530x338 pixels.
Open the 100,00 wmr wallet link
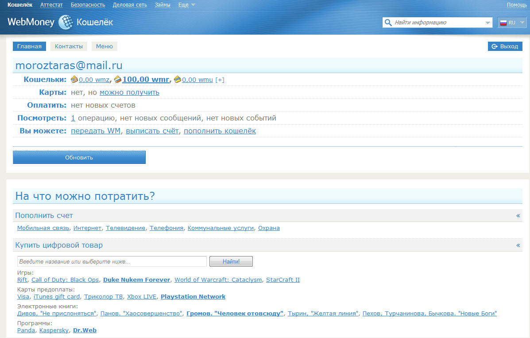tap(146, 79)
